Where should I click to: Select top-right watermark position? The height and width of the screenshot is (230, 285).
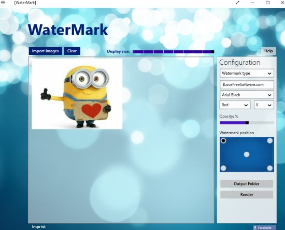[x=270, y=140]
